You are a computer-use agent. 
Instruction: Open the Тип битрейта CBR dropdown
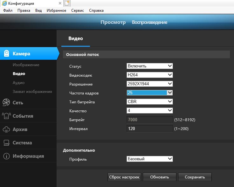tap(149, 102)
